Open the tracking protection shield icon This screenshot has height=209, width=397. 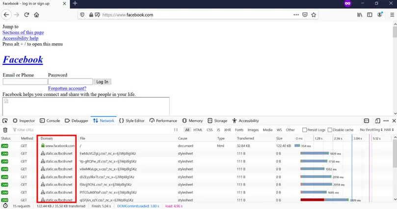click(x=82, y=15)
